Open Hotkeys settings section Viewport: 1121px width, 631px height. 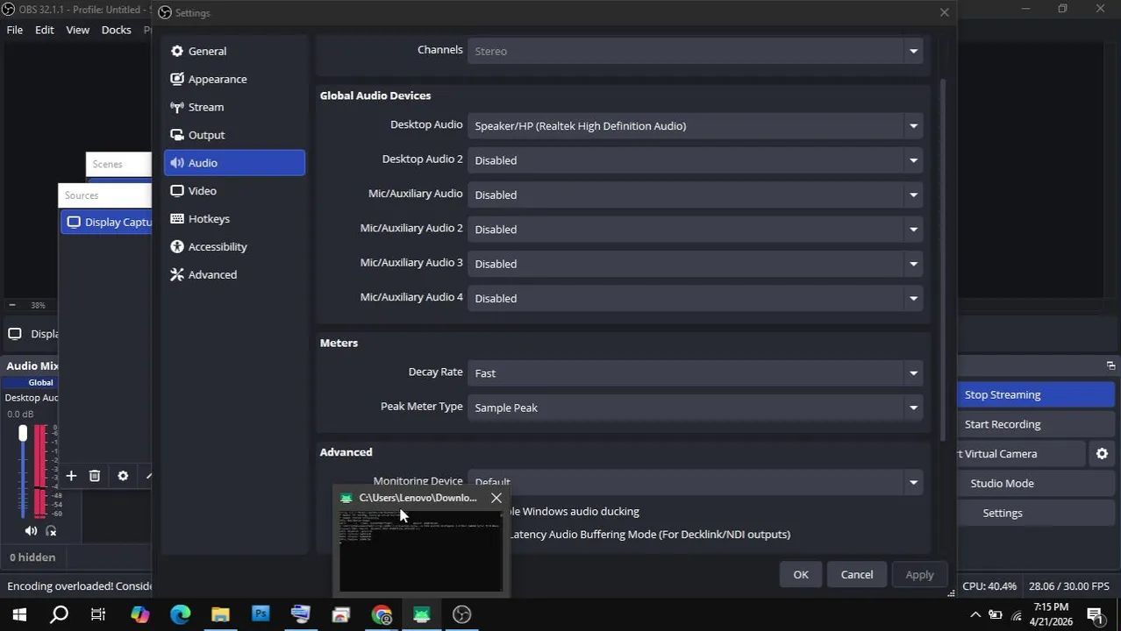[234, 219]
